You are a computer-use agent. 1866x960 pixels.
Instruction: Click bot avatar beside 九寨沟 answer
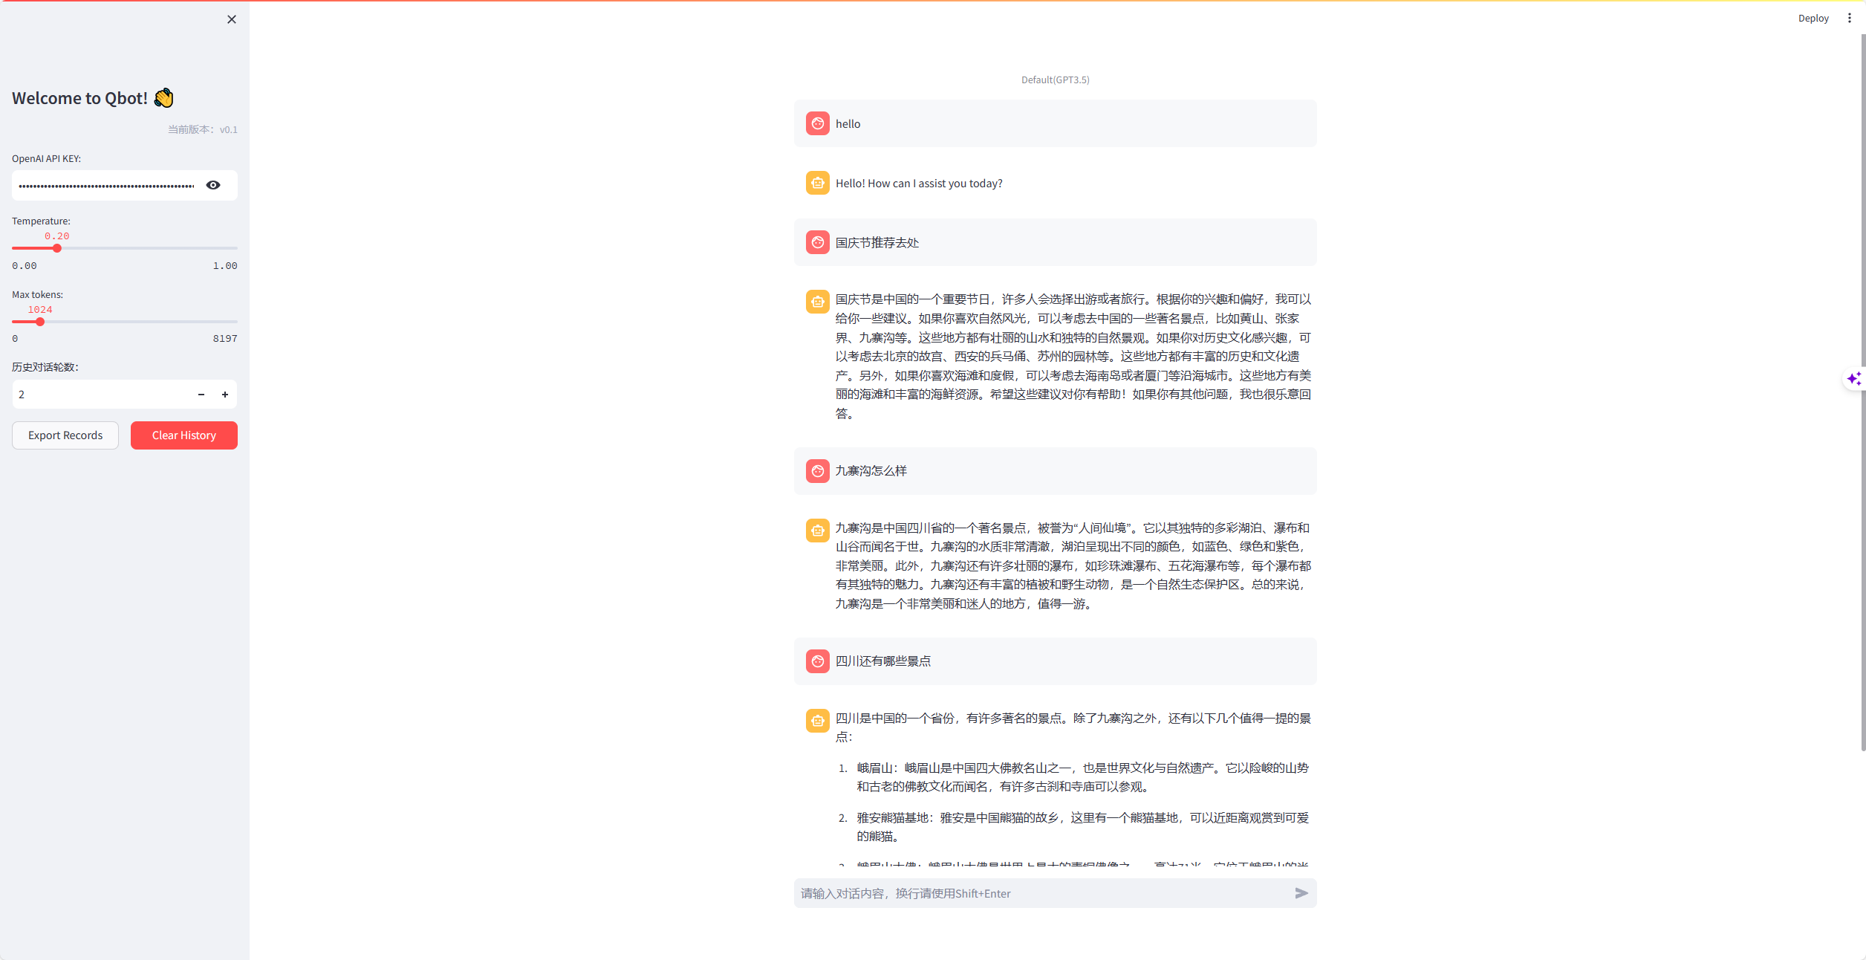pyautogui.click(x=817, y=530)
